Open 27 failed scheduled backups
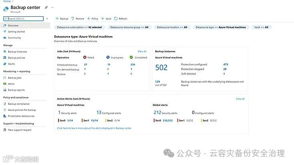The image size is (294, 165). pos(85,65)
